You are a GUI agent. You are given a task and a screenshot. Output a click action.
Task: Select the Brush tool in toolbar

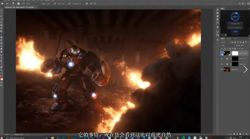coord(2,34)
